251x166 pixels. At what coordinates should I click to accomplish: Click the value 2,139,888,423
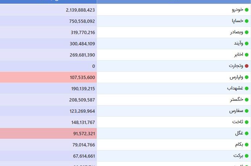pos(80,10)
